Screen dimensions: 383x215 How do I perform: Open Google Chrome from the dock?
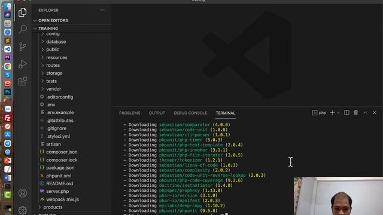[8, 66]
